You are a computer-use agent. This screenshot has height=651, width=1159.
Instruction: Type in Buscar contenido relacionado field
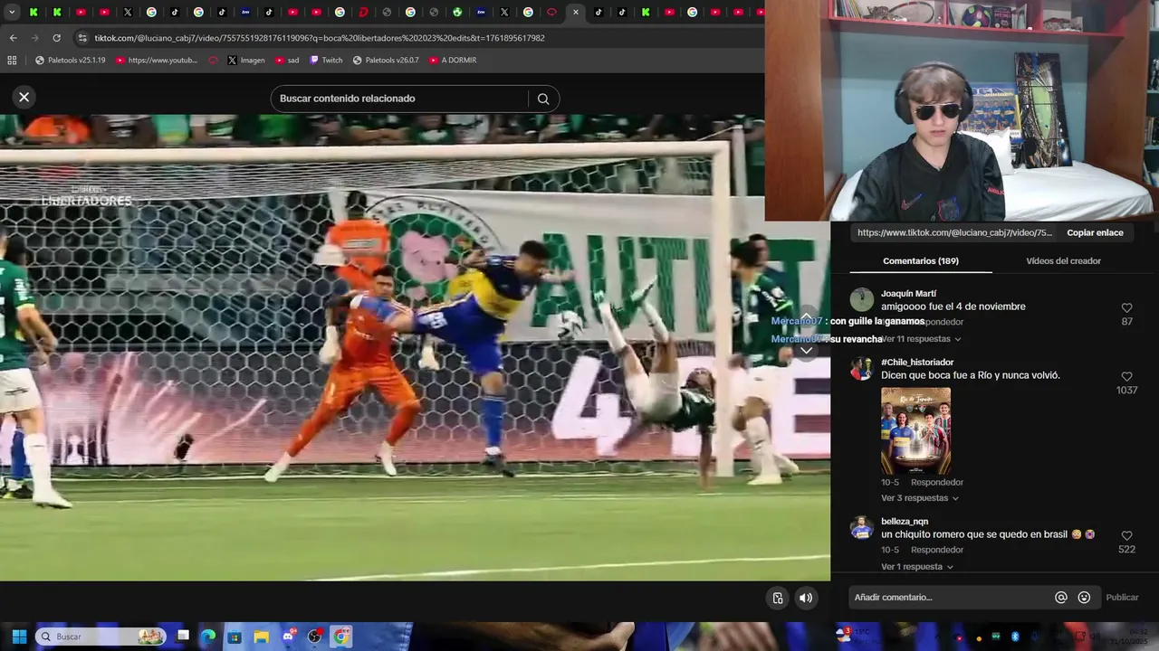click(398, 99)
